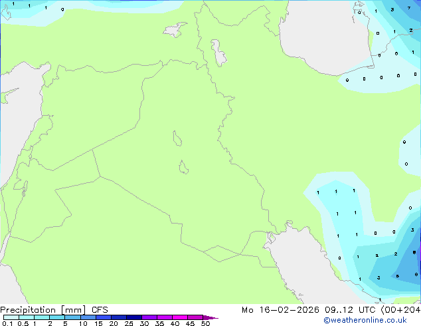Viewport: 421px width, 326px height.
Task: Choose the 25–30 mm navy legend swatch
Action: (133, 317)
